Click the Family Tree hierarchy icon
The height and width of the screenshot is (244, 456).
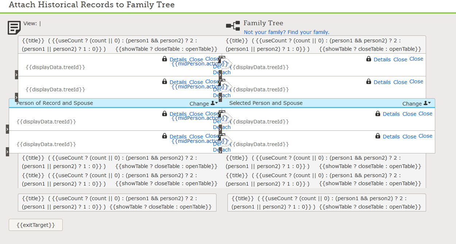(233, 25)
